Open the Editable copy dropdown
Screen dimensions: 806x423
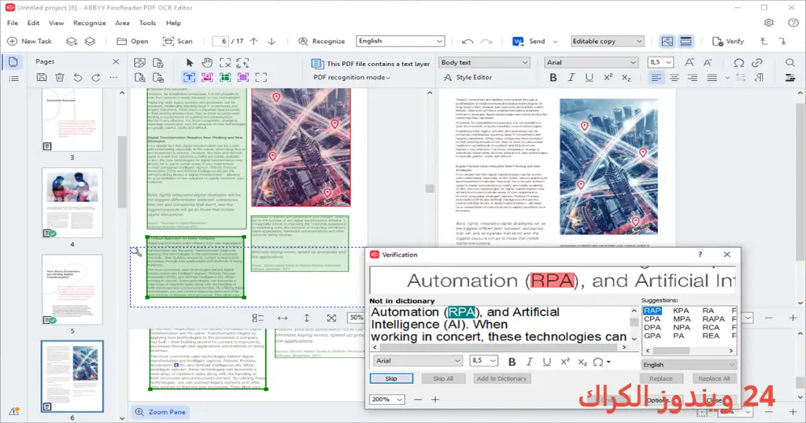click(x=607, y=41)
